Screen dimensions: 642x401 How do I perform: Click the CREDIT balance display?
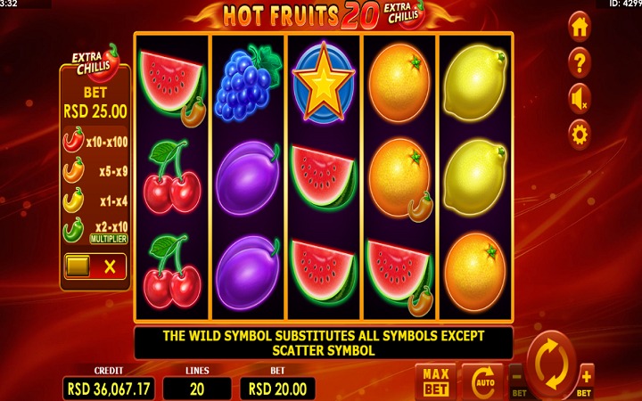109,389
